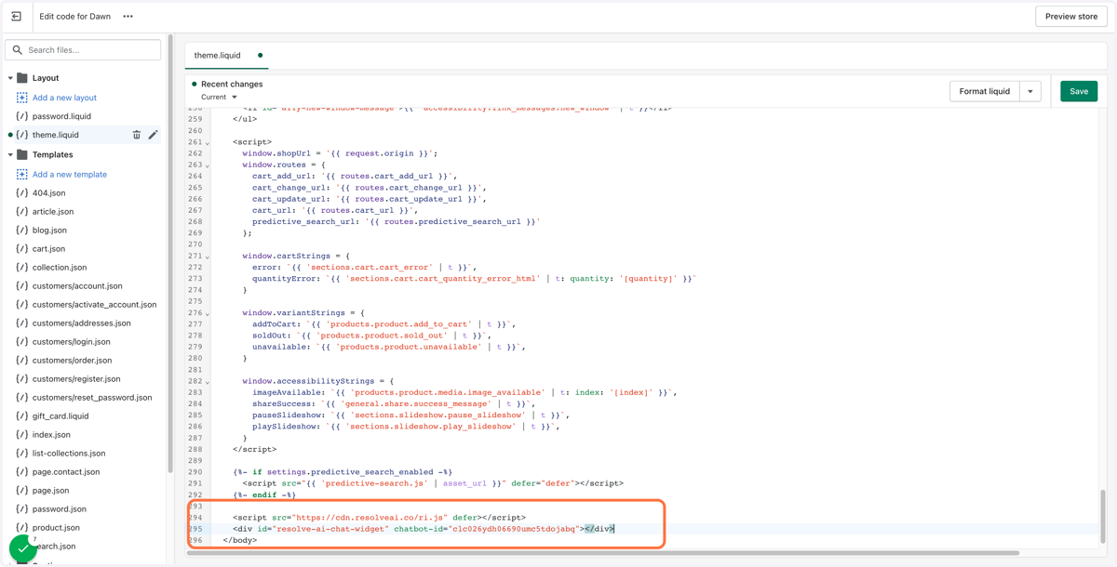Open the password.json template
Screen dimensions: 1117x567
point(60,508)
